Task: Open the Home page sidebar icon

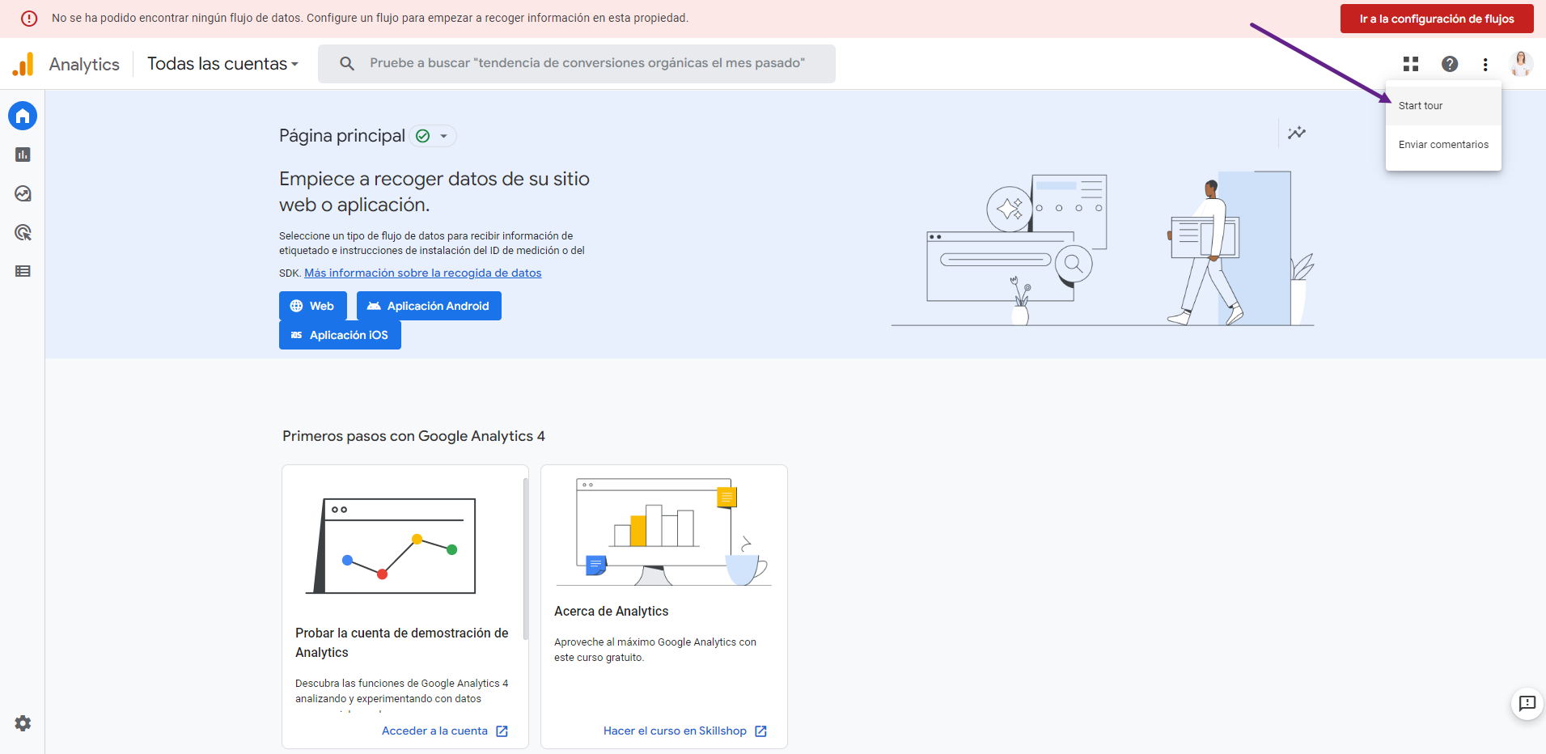Action: point(23,116)
